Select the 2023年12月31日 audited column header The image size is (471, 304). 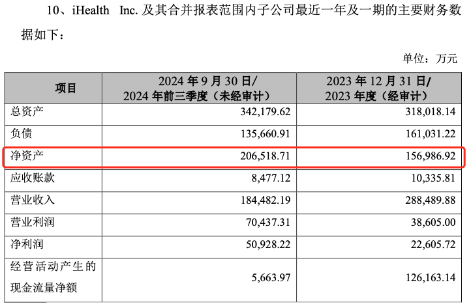[378, 89]
